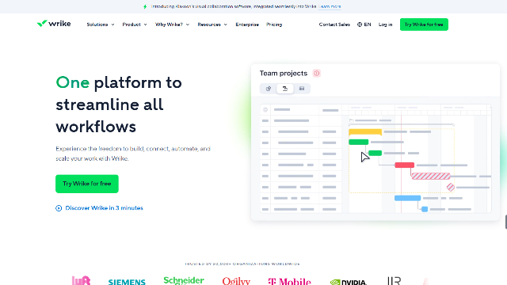Viewport: 507px width, 285px height.
Task: Click the Team projects heading
Action: click(284, 74)
